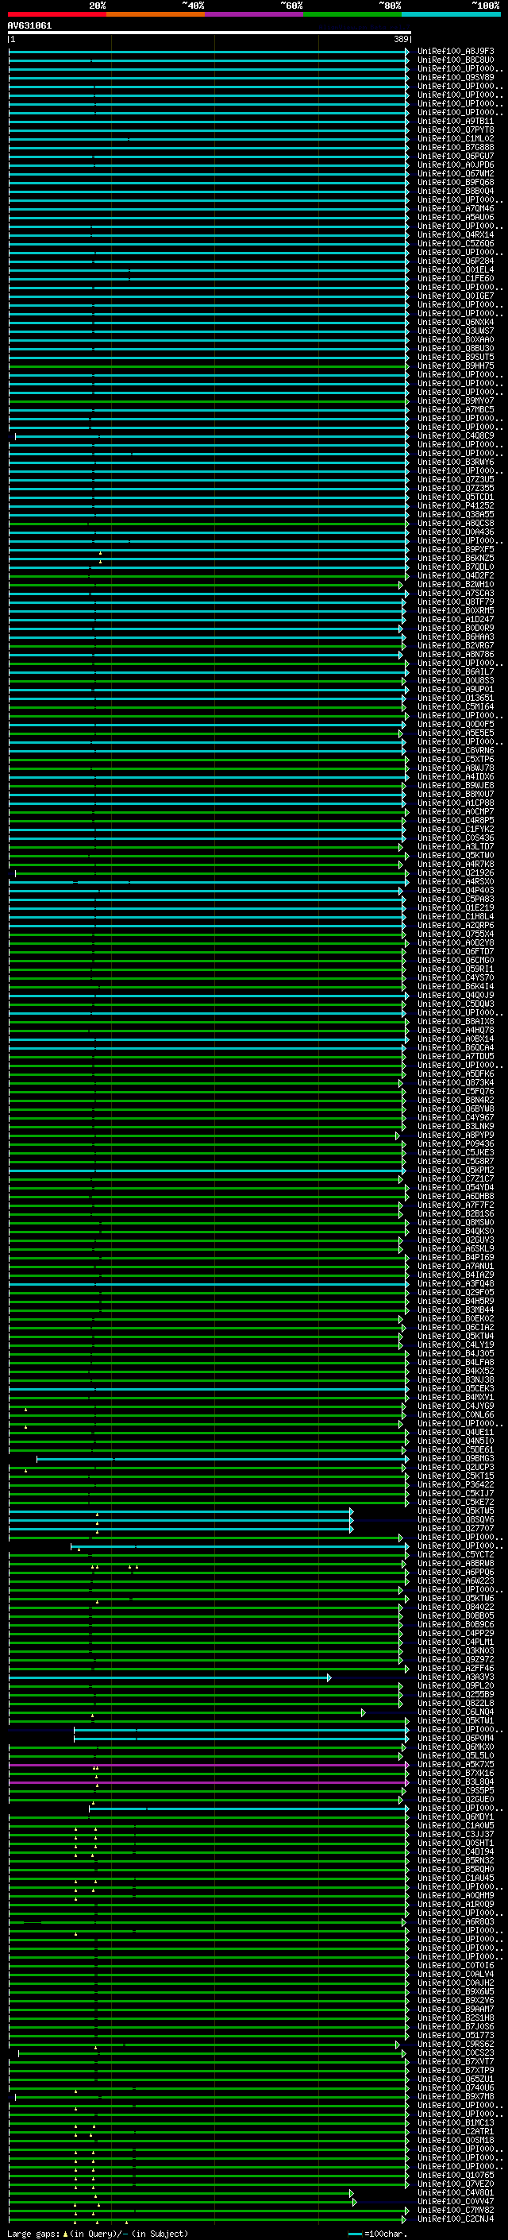Screen dimensions: 508x2240
Task: Select UniRef100_Q6BYW8 label
Action: (x=456, y=1108)
